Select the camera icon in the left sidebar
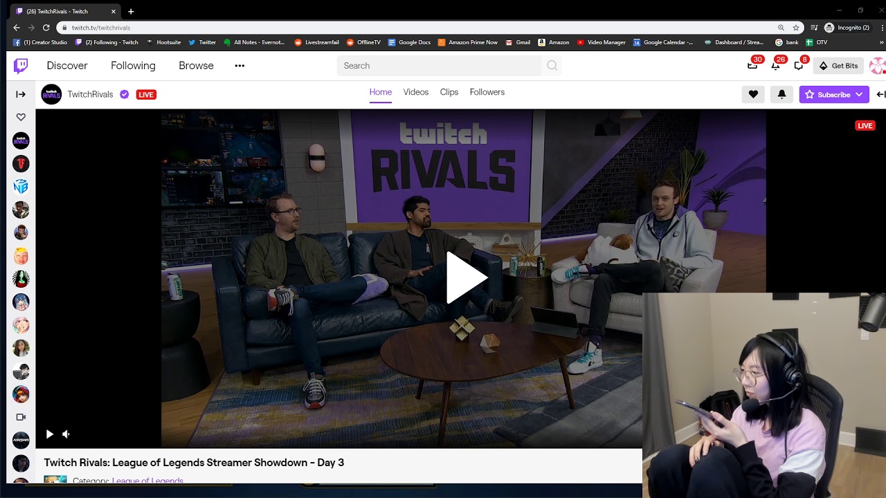This screenshot has width=886, height=498. pos(21,417)
